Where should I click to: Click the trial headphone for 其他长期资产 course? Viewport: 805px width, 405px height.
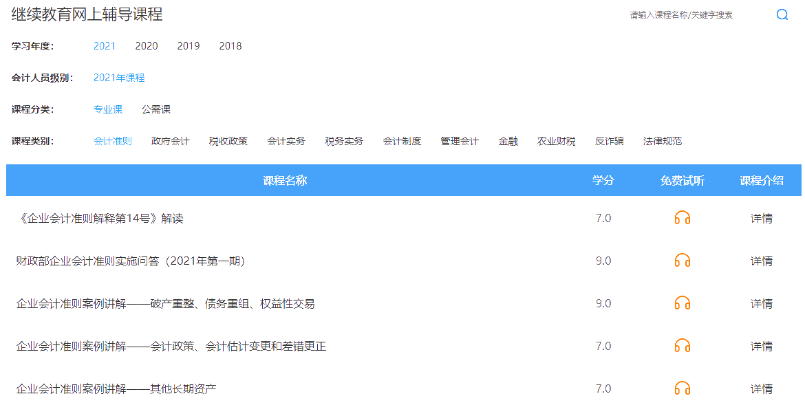[681, 388]
